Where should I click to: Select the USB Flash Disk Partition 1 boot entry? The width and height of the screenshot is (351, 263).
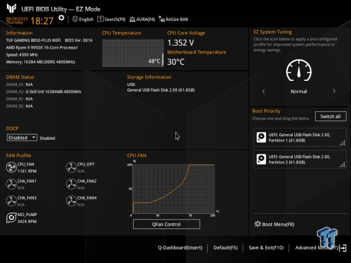coord(299,137)
